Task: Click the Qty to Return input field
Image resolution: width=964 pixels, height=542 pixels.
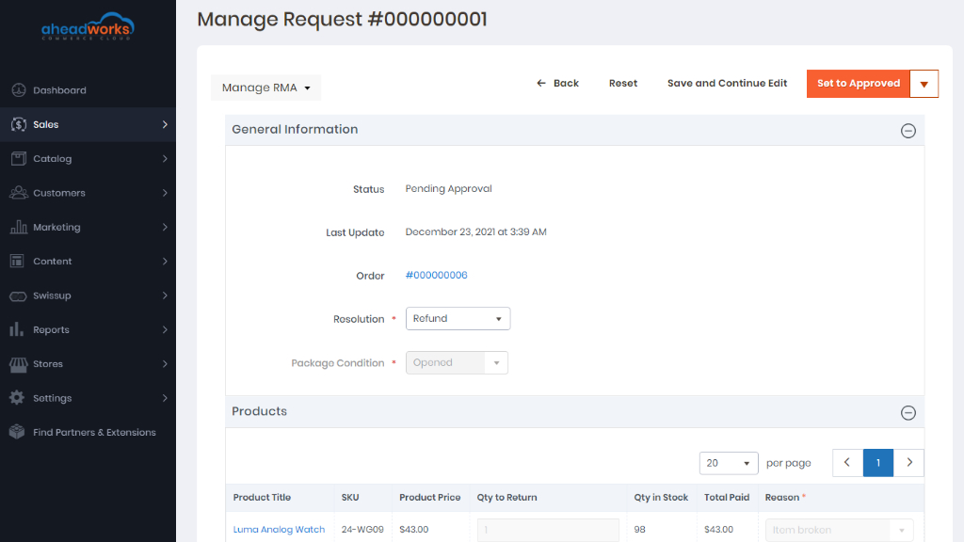Action: [548, 530]
